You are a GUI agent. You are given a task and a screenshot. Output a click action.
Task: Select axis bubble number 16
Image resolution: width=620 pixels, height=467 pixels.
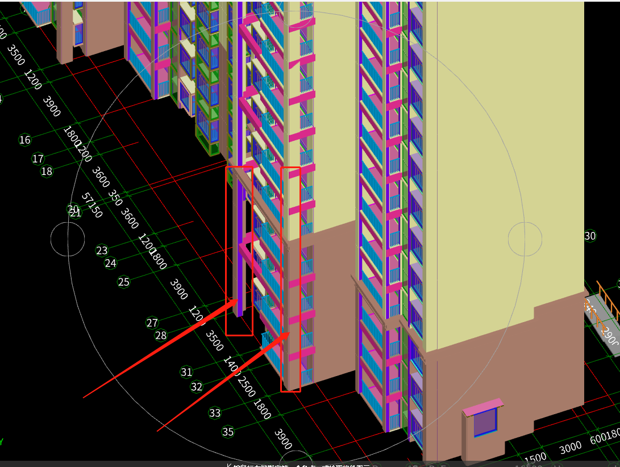pos(24,140)
